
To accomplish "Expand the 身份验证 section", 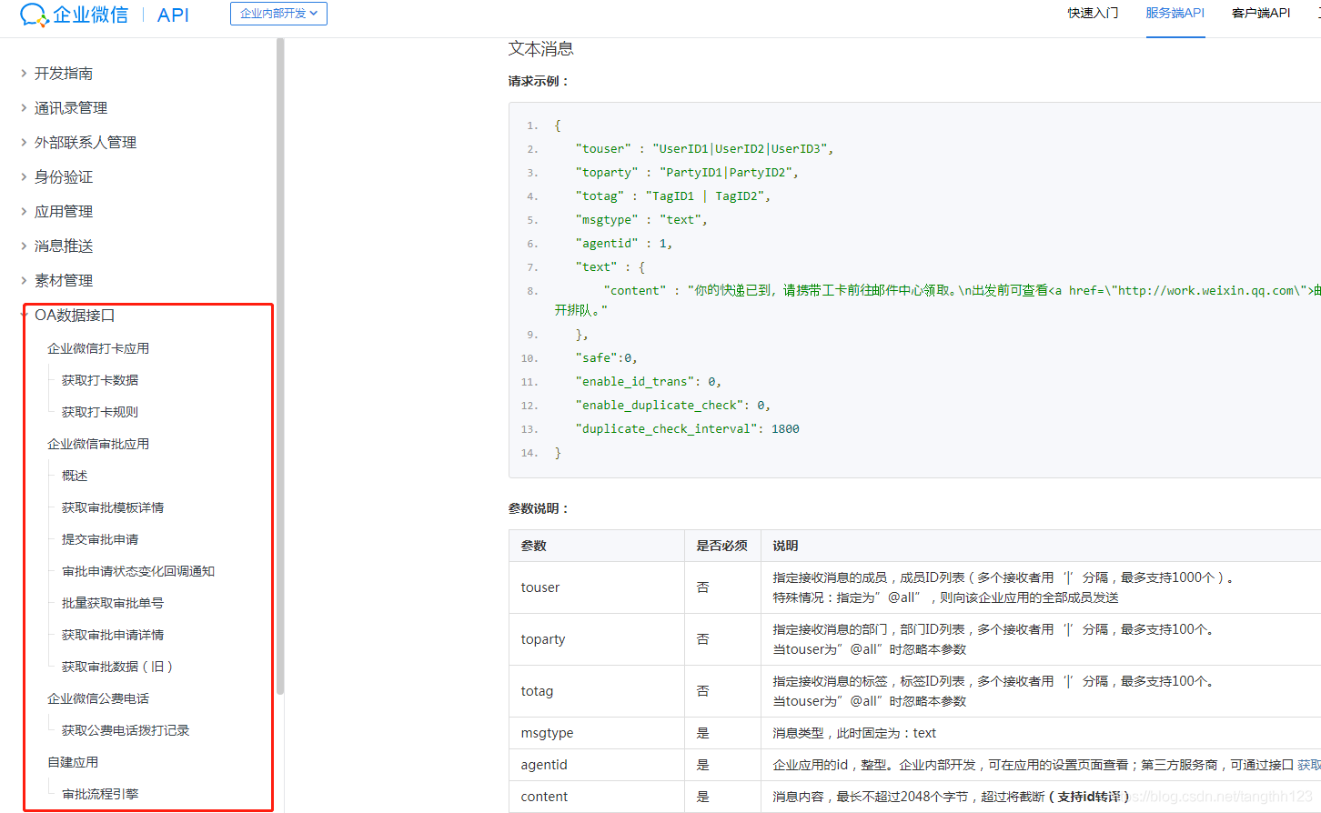I will [63, 177].
